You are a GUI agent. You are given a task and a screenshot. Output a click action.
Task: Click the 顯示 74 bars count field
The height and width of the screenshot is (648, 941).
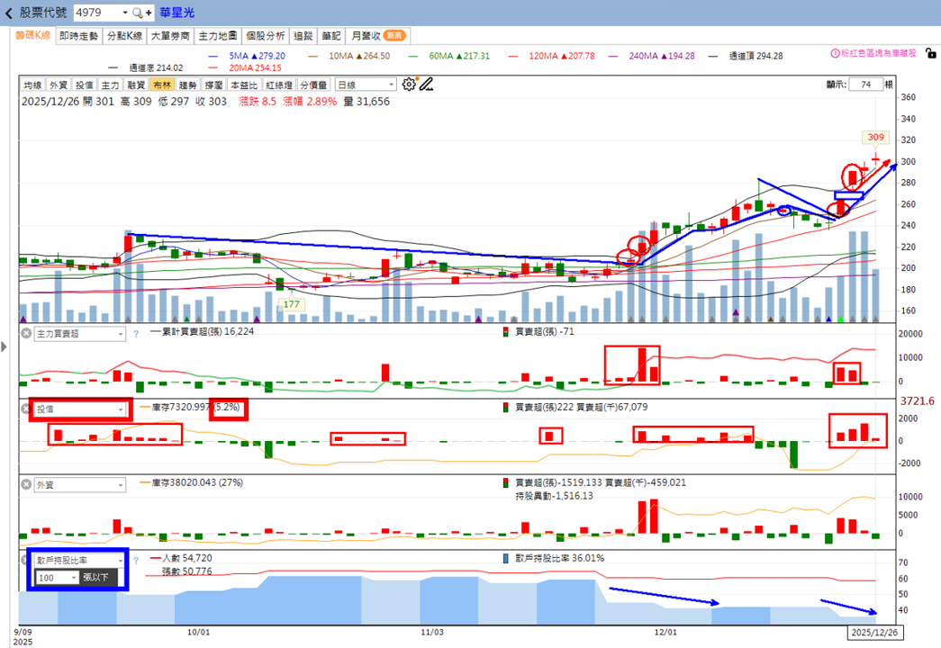pyautogui.click(x=866, y=85)
